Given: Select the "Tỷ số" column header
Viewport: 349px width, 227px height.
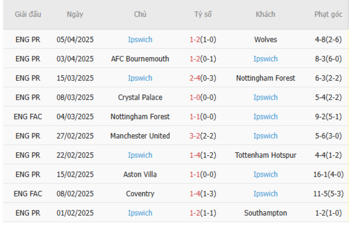Looking at the screenshot, I should coord(203,14).
